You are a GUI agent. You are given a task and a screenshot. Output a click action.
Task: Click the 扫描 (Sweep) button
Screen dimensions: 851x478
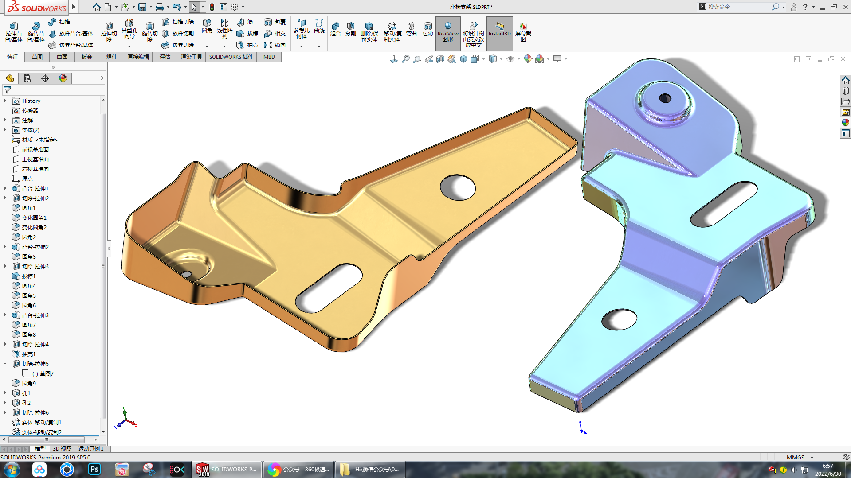click(x=59, y=22)
